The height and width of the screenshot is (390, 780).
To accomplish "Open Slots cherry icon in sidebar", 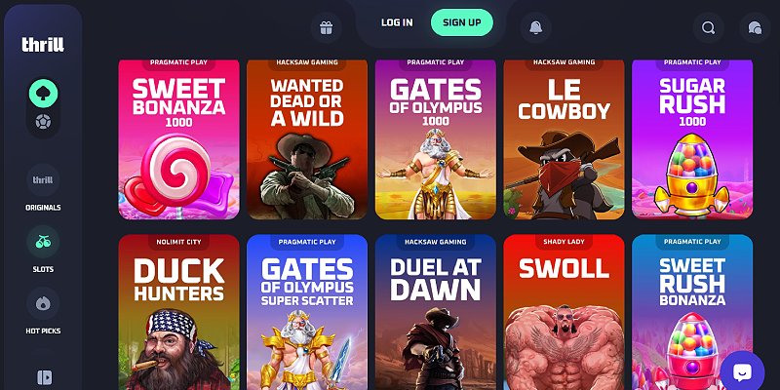I will tap(43, 250).
